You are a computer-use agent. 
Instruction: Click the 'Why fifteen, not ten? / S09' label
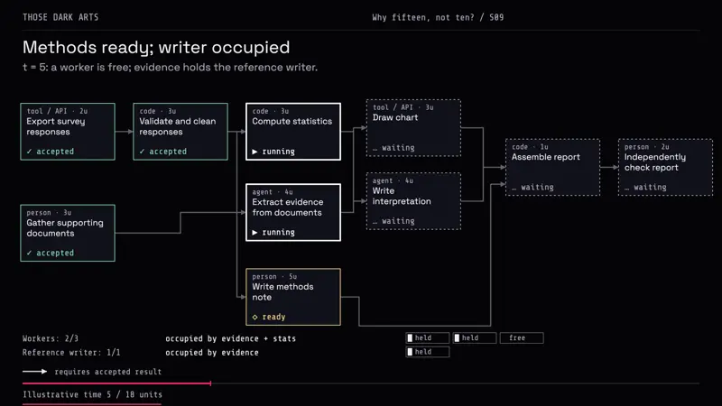(x=438, y=17)
